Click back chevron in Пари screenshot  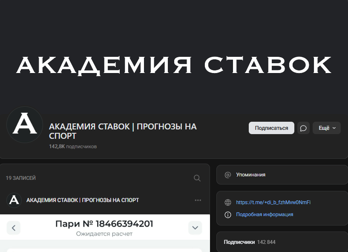[14, 228]
